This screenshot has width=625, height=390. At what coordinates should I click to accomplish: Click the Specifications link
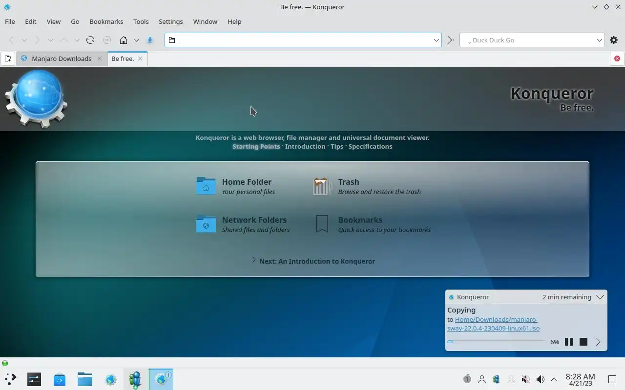370,146
